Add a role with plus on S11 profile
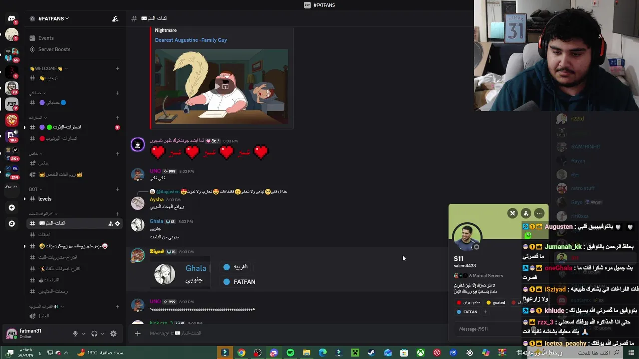The width and height of the screenshot is (639, 359). click(485, 312)
